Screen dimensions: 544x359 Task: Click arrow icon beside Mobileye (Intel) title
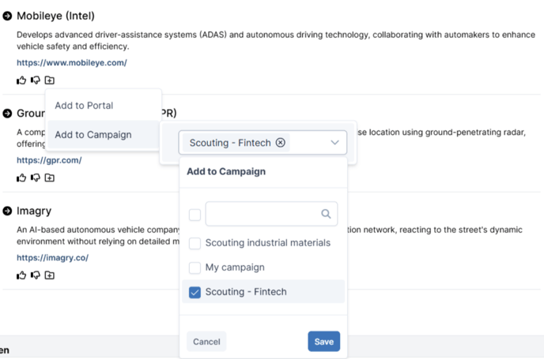click(7, 16)
